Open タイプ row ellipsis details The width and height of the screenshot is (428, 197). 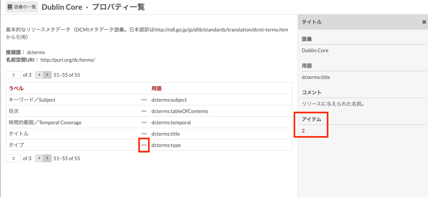coord(144,145)
